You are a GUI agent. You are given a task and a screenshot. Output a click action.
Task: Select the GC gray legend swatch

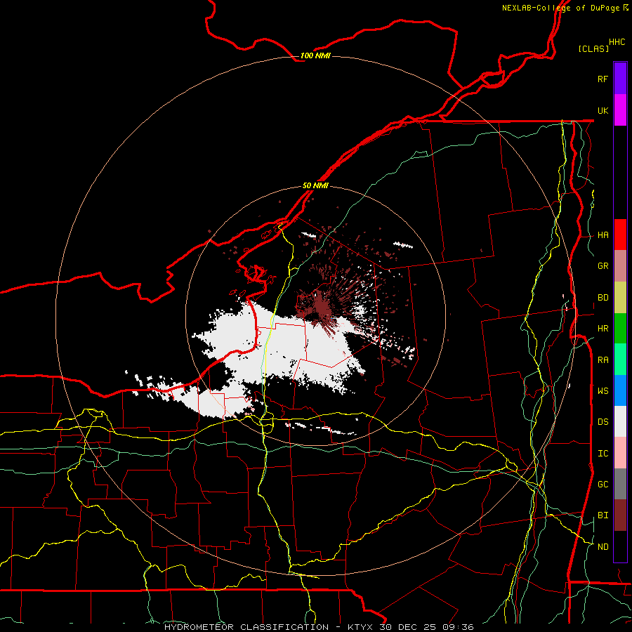(x=620, y=484)
